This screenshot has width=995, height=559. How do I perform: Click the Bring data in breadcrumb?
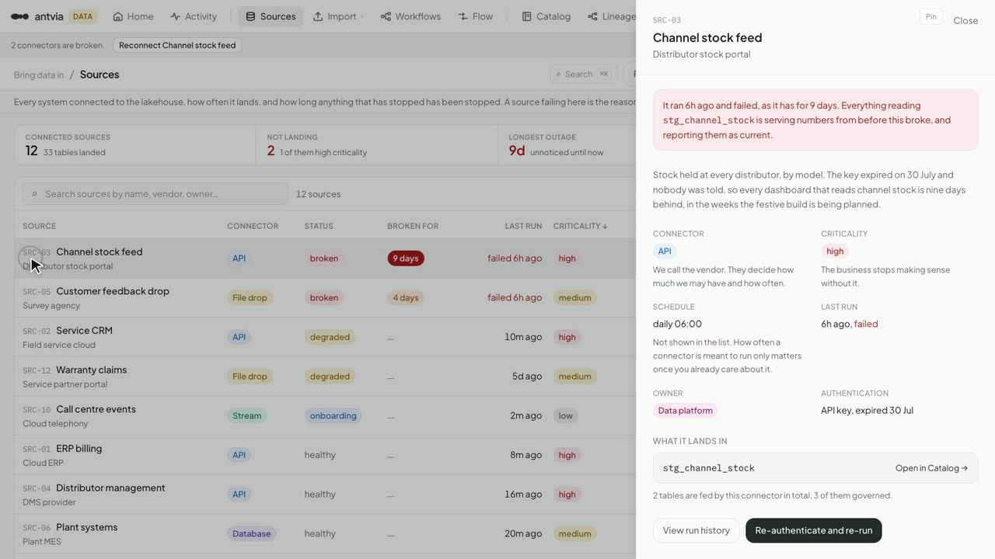tap(39, 75)
